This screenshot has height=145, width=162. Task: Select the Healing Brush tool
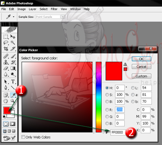tap(6, 56)
